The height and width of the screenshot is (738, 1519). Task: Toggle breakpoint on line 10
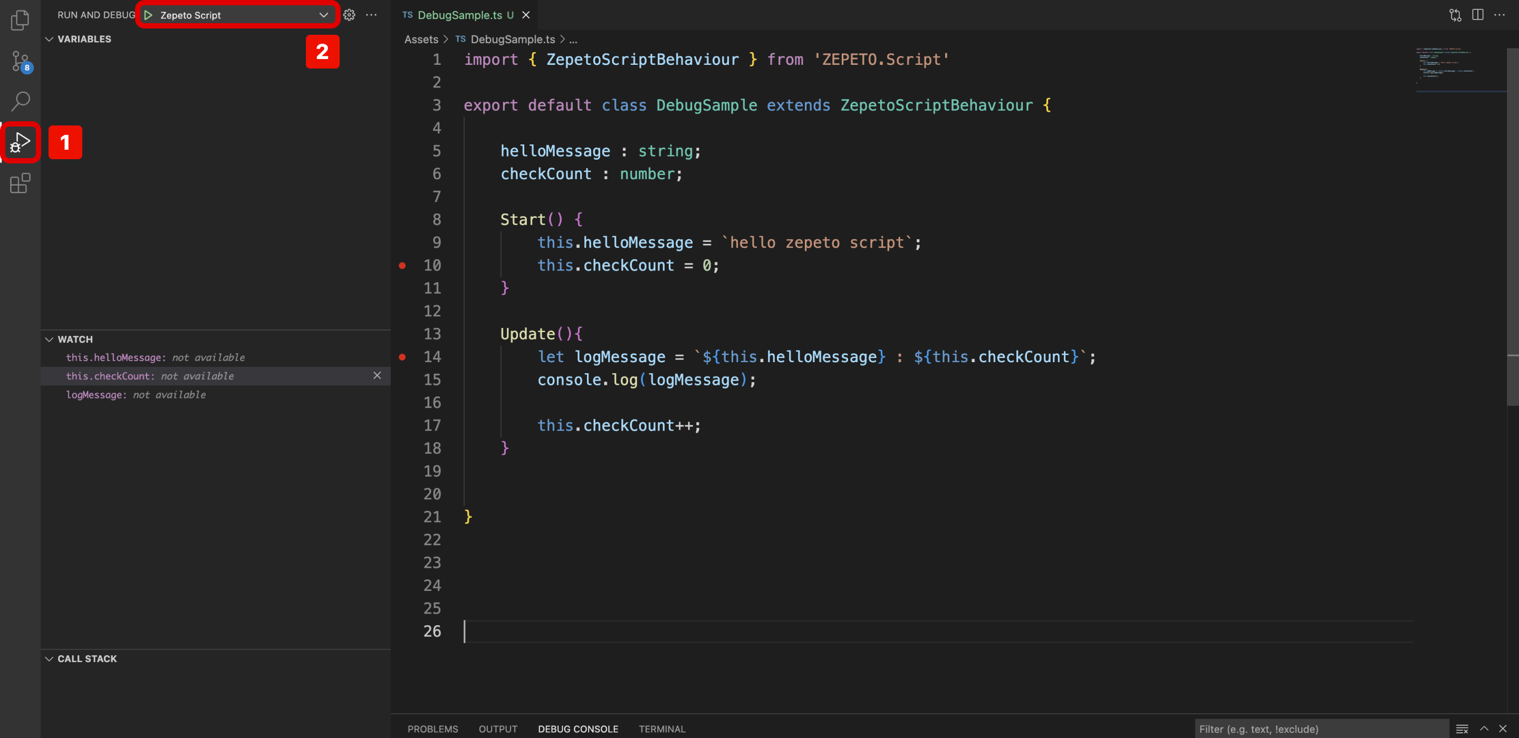point(402,265)
